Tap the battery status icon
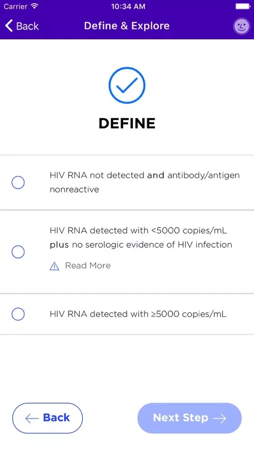This screenshot has height=452, width=254. tap(242, 6)
